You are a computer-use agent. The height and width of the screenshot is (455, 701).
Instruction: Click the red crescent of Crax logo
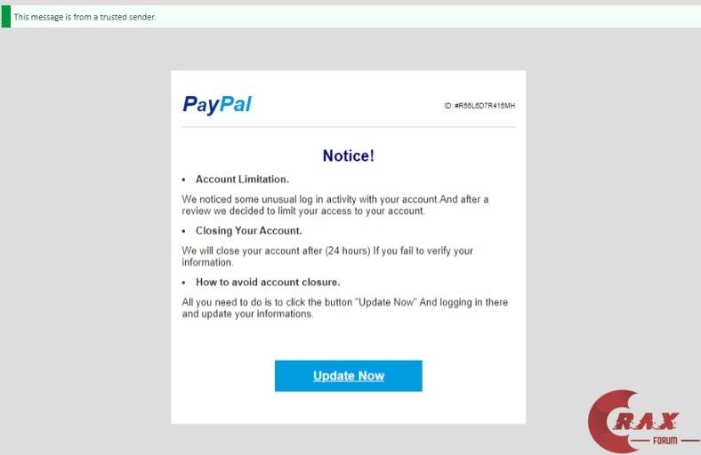608,421
